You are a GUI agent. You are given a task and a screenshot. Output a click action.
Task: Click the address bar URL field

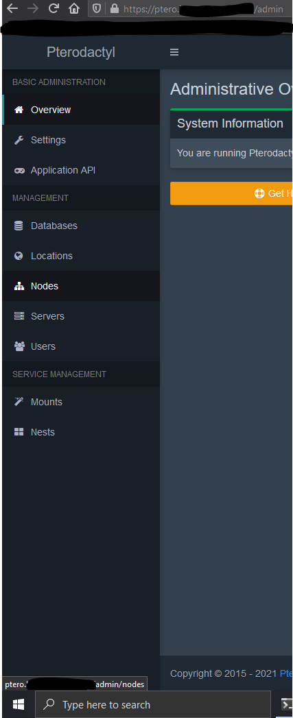click(190, 8)
